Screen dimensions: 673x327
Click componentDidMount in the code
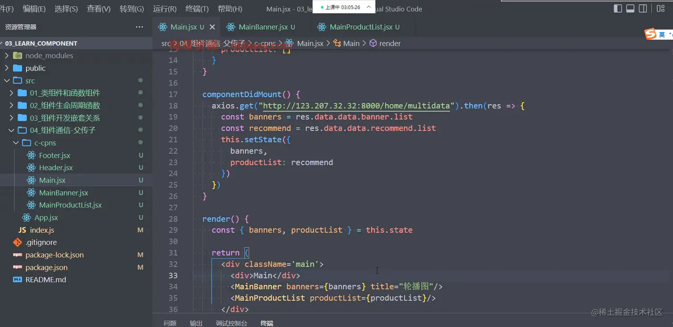[242, 94]
